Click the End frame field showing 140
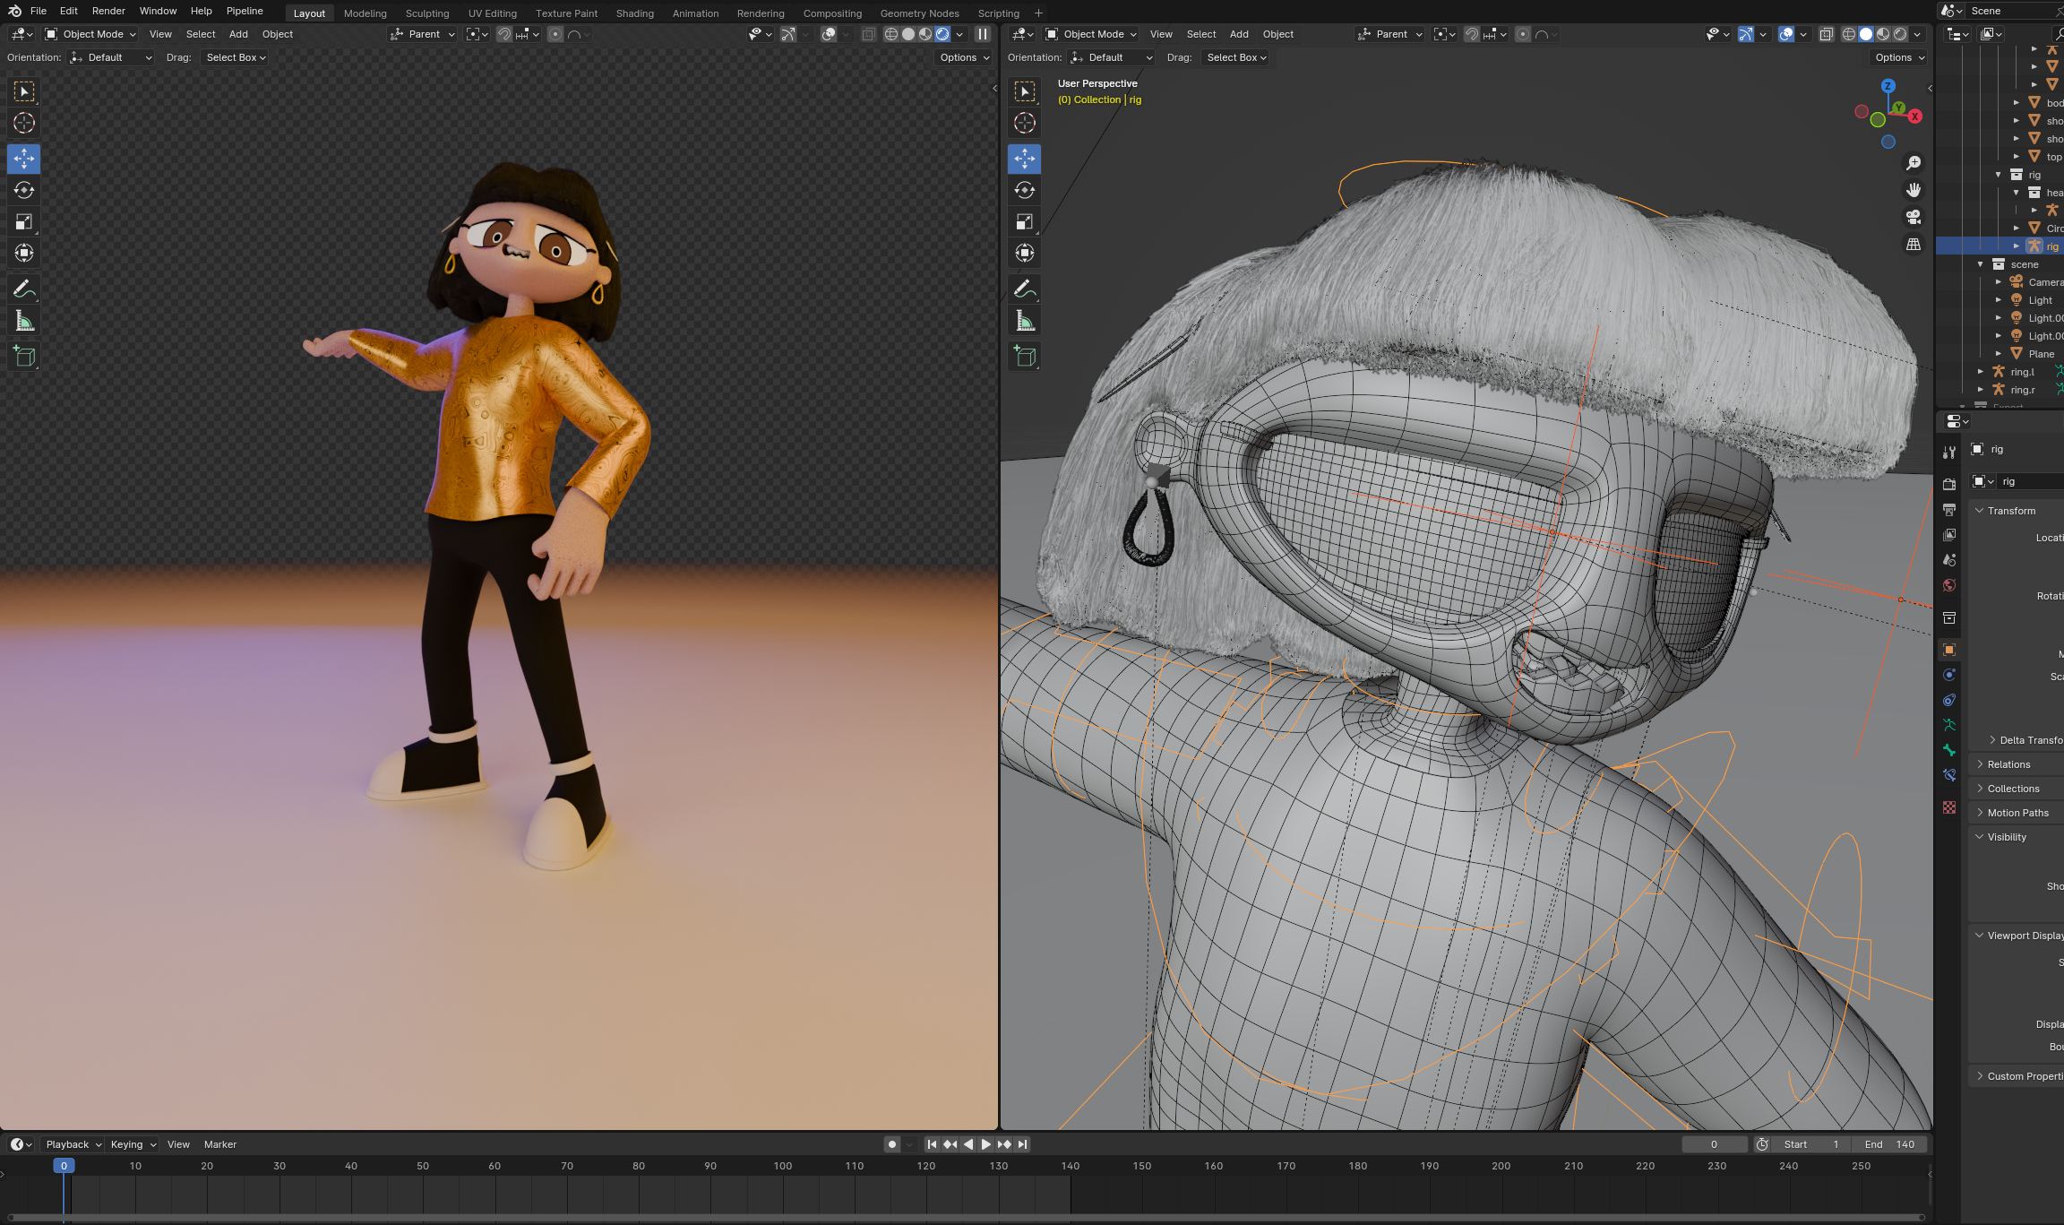The width and height of the screenshot is (2064, 1225). [x=1890, y=1144]
